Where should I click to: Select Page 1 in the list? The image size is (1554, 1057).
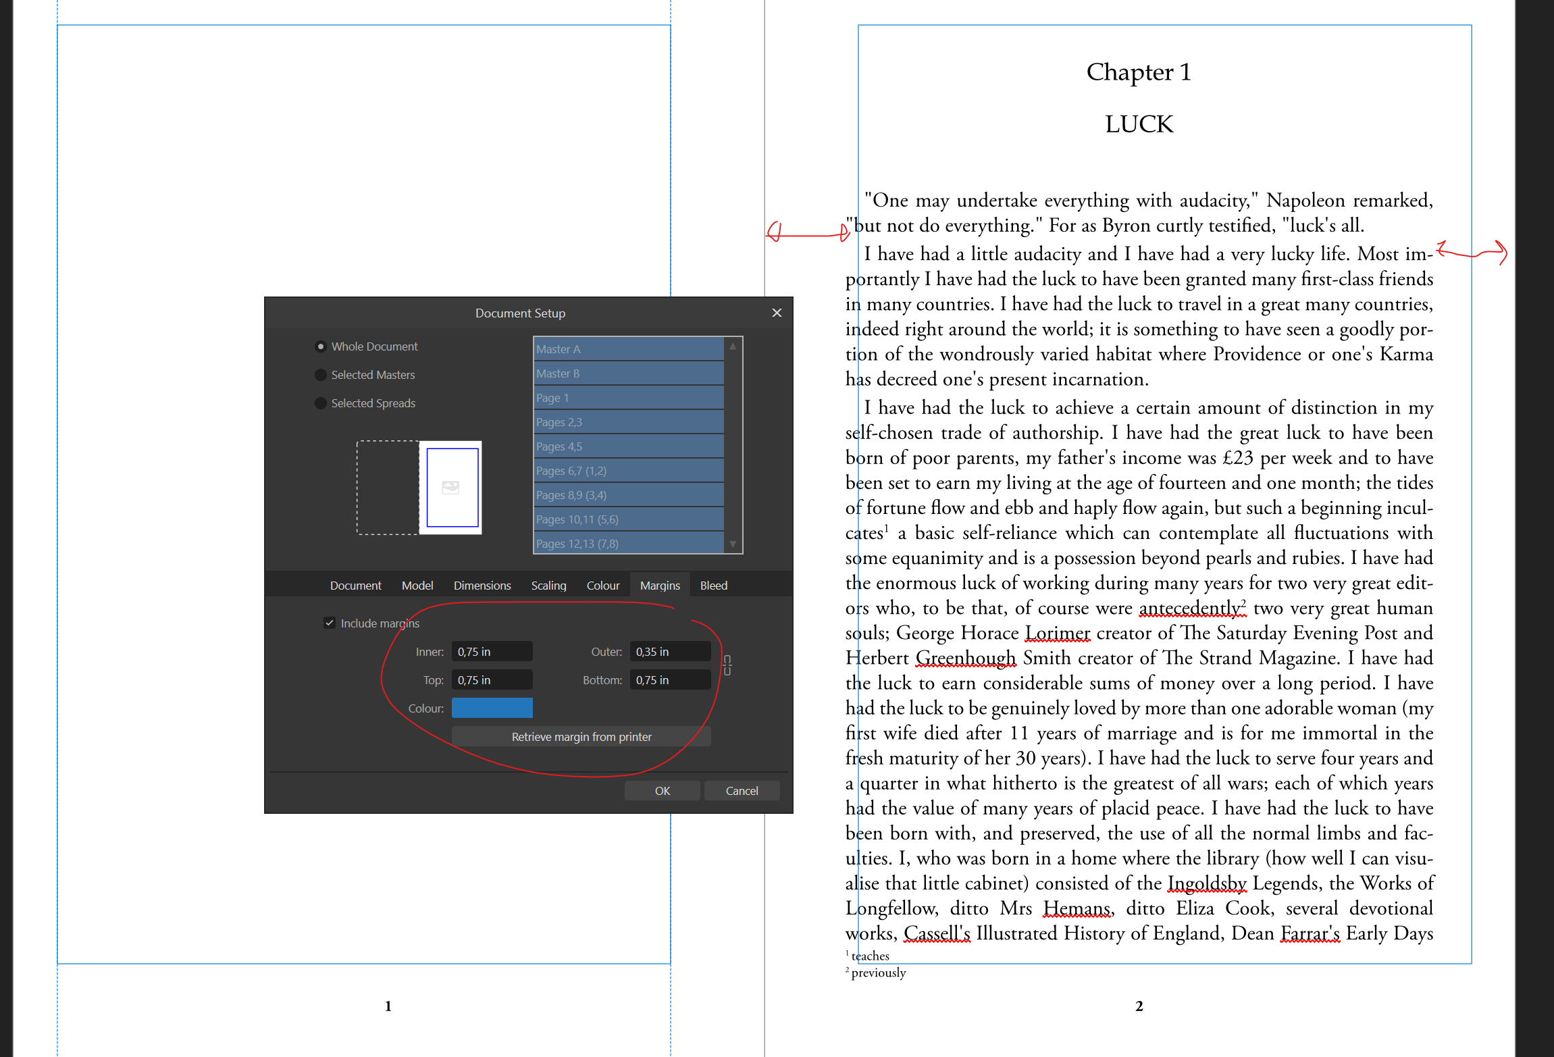point(629,398)
